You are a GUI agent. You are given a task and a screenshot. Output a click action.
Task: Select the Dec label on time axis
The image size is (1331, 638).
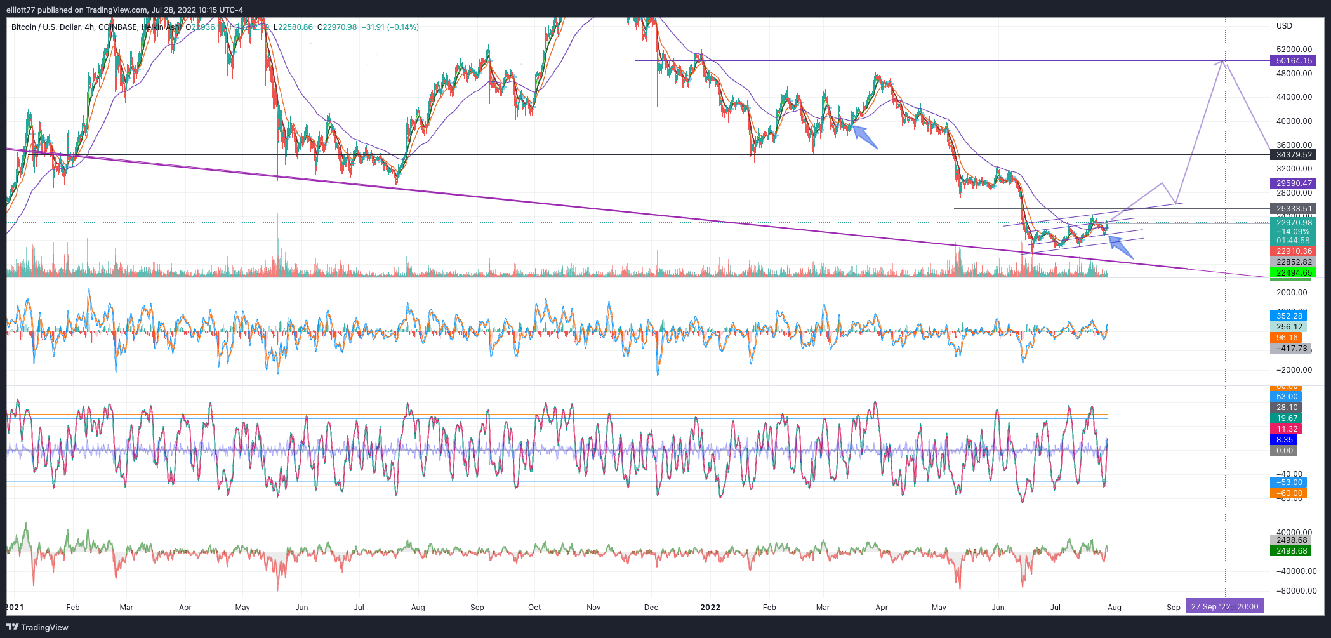651,608
